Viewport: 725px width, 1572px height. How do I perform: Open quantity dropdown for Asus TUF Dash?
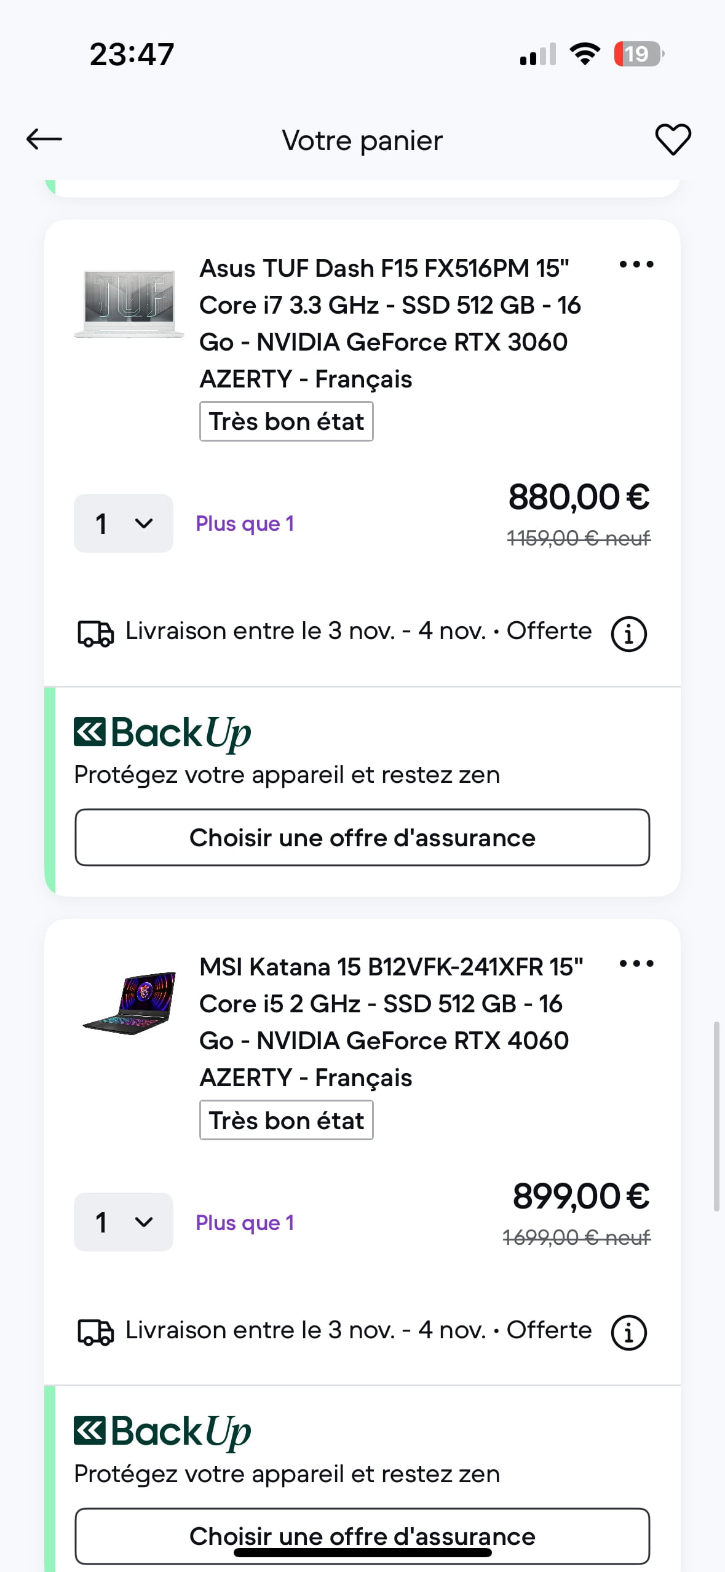123,523
